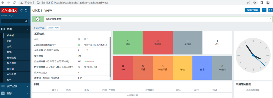Click the 编辑仪表盘 button

pyautogui.click(x=253, y=10)
